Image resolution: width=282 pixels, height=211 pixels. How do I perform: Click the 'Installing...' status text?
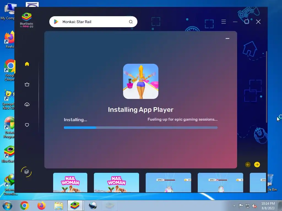point(75,120)
